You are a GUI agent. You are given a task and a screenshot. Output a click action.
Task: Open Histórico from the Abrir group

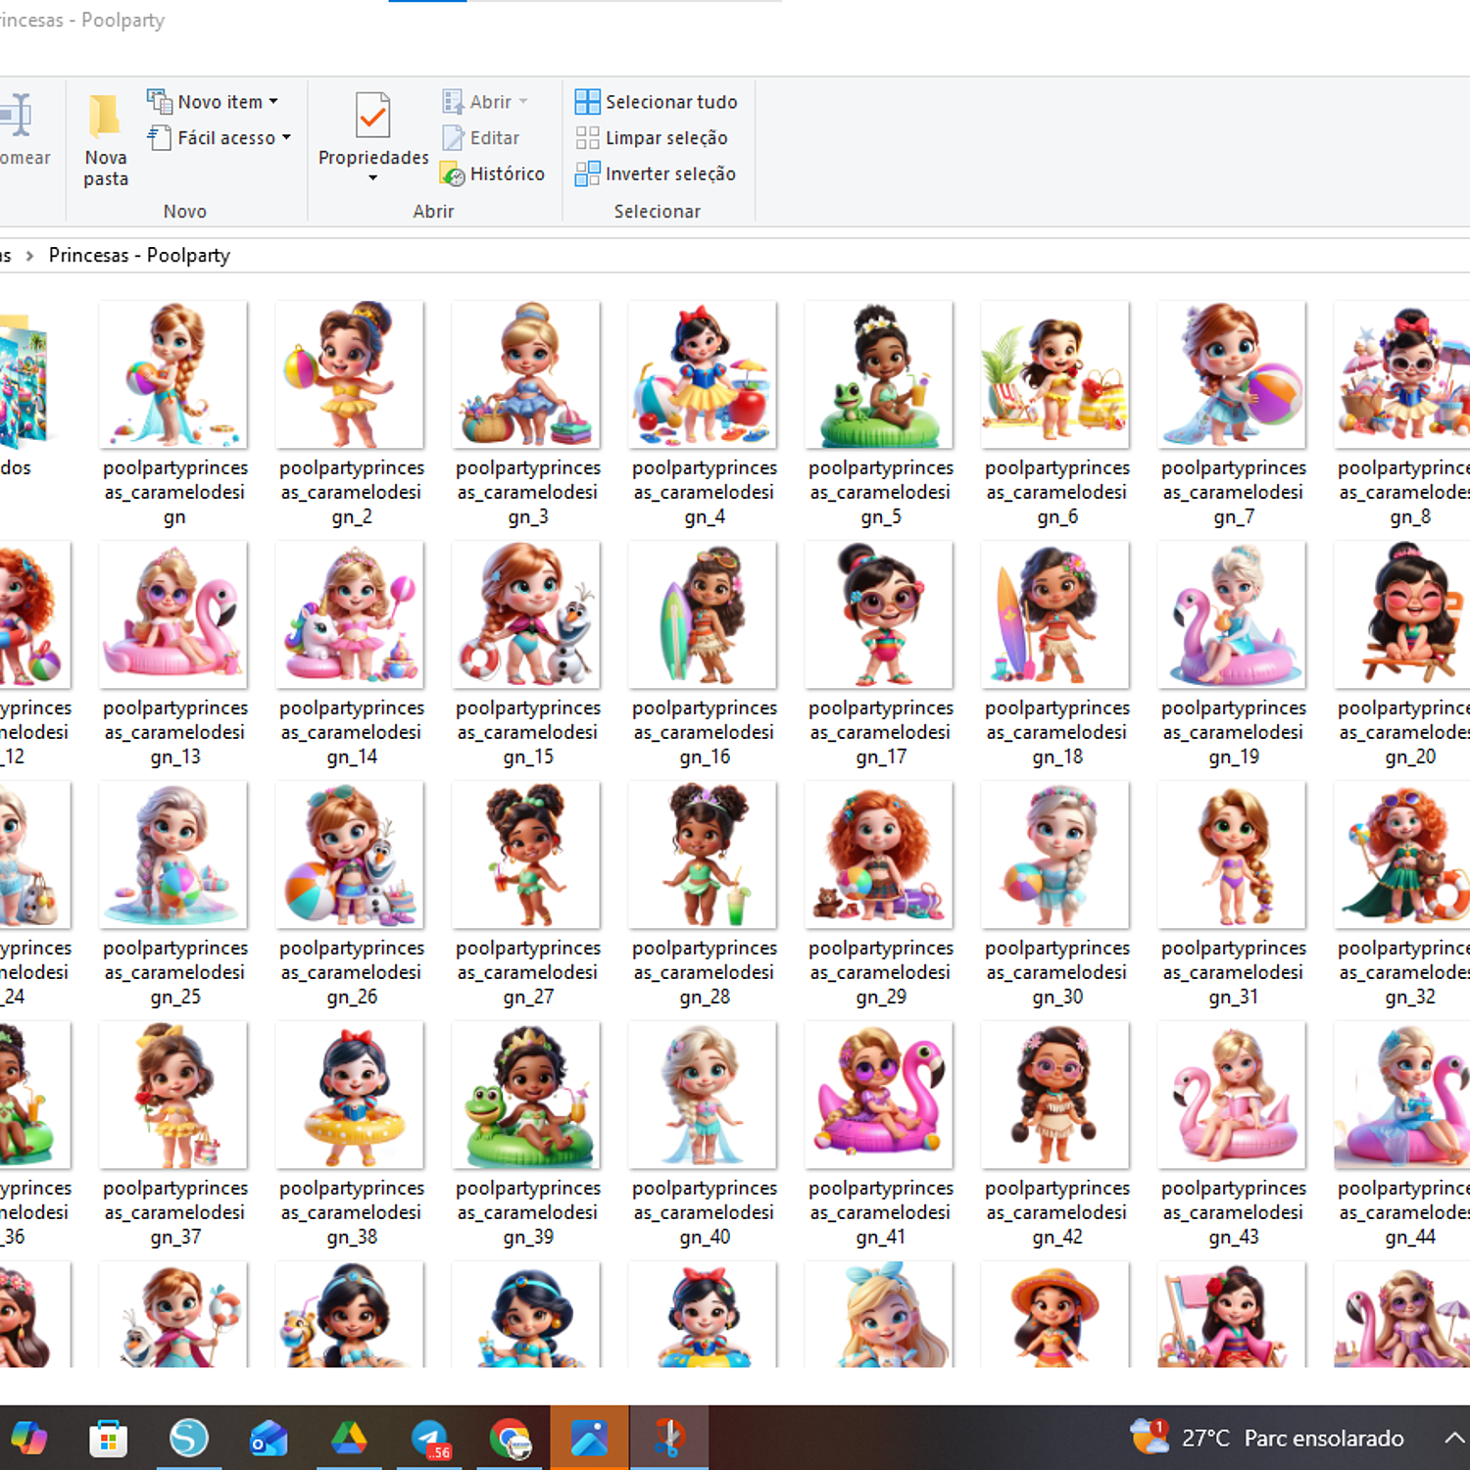[x=493, y=174]
